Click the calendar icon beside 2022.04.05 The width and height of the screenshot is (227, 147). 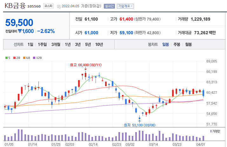click(59, 7)
